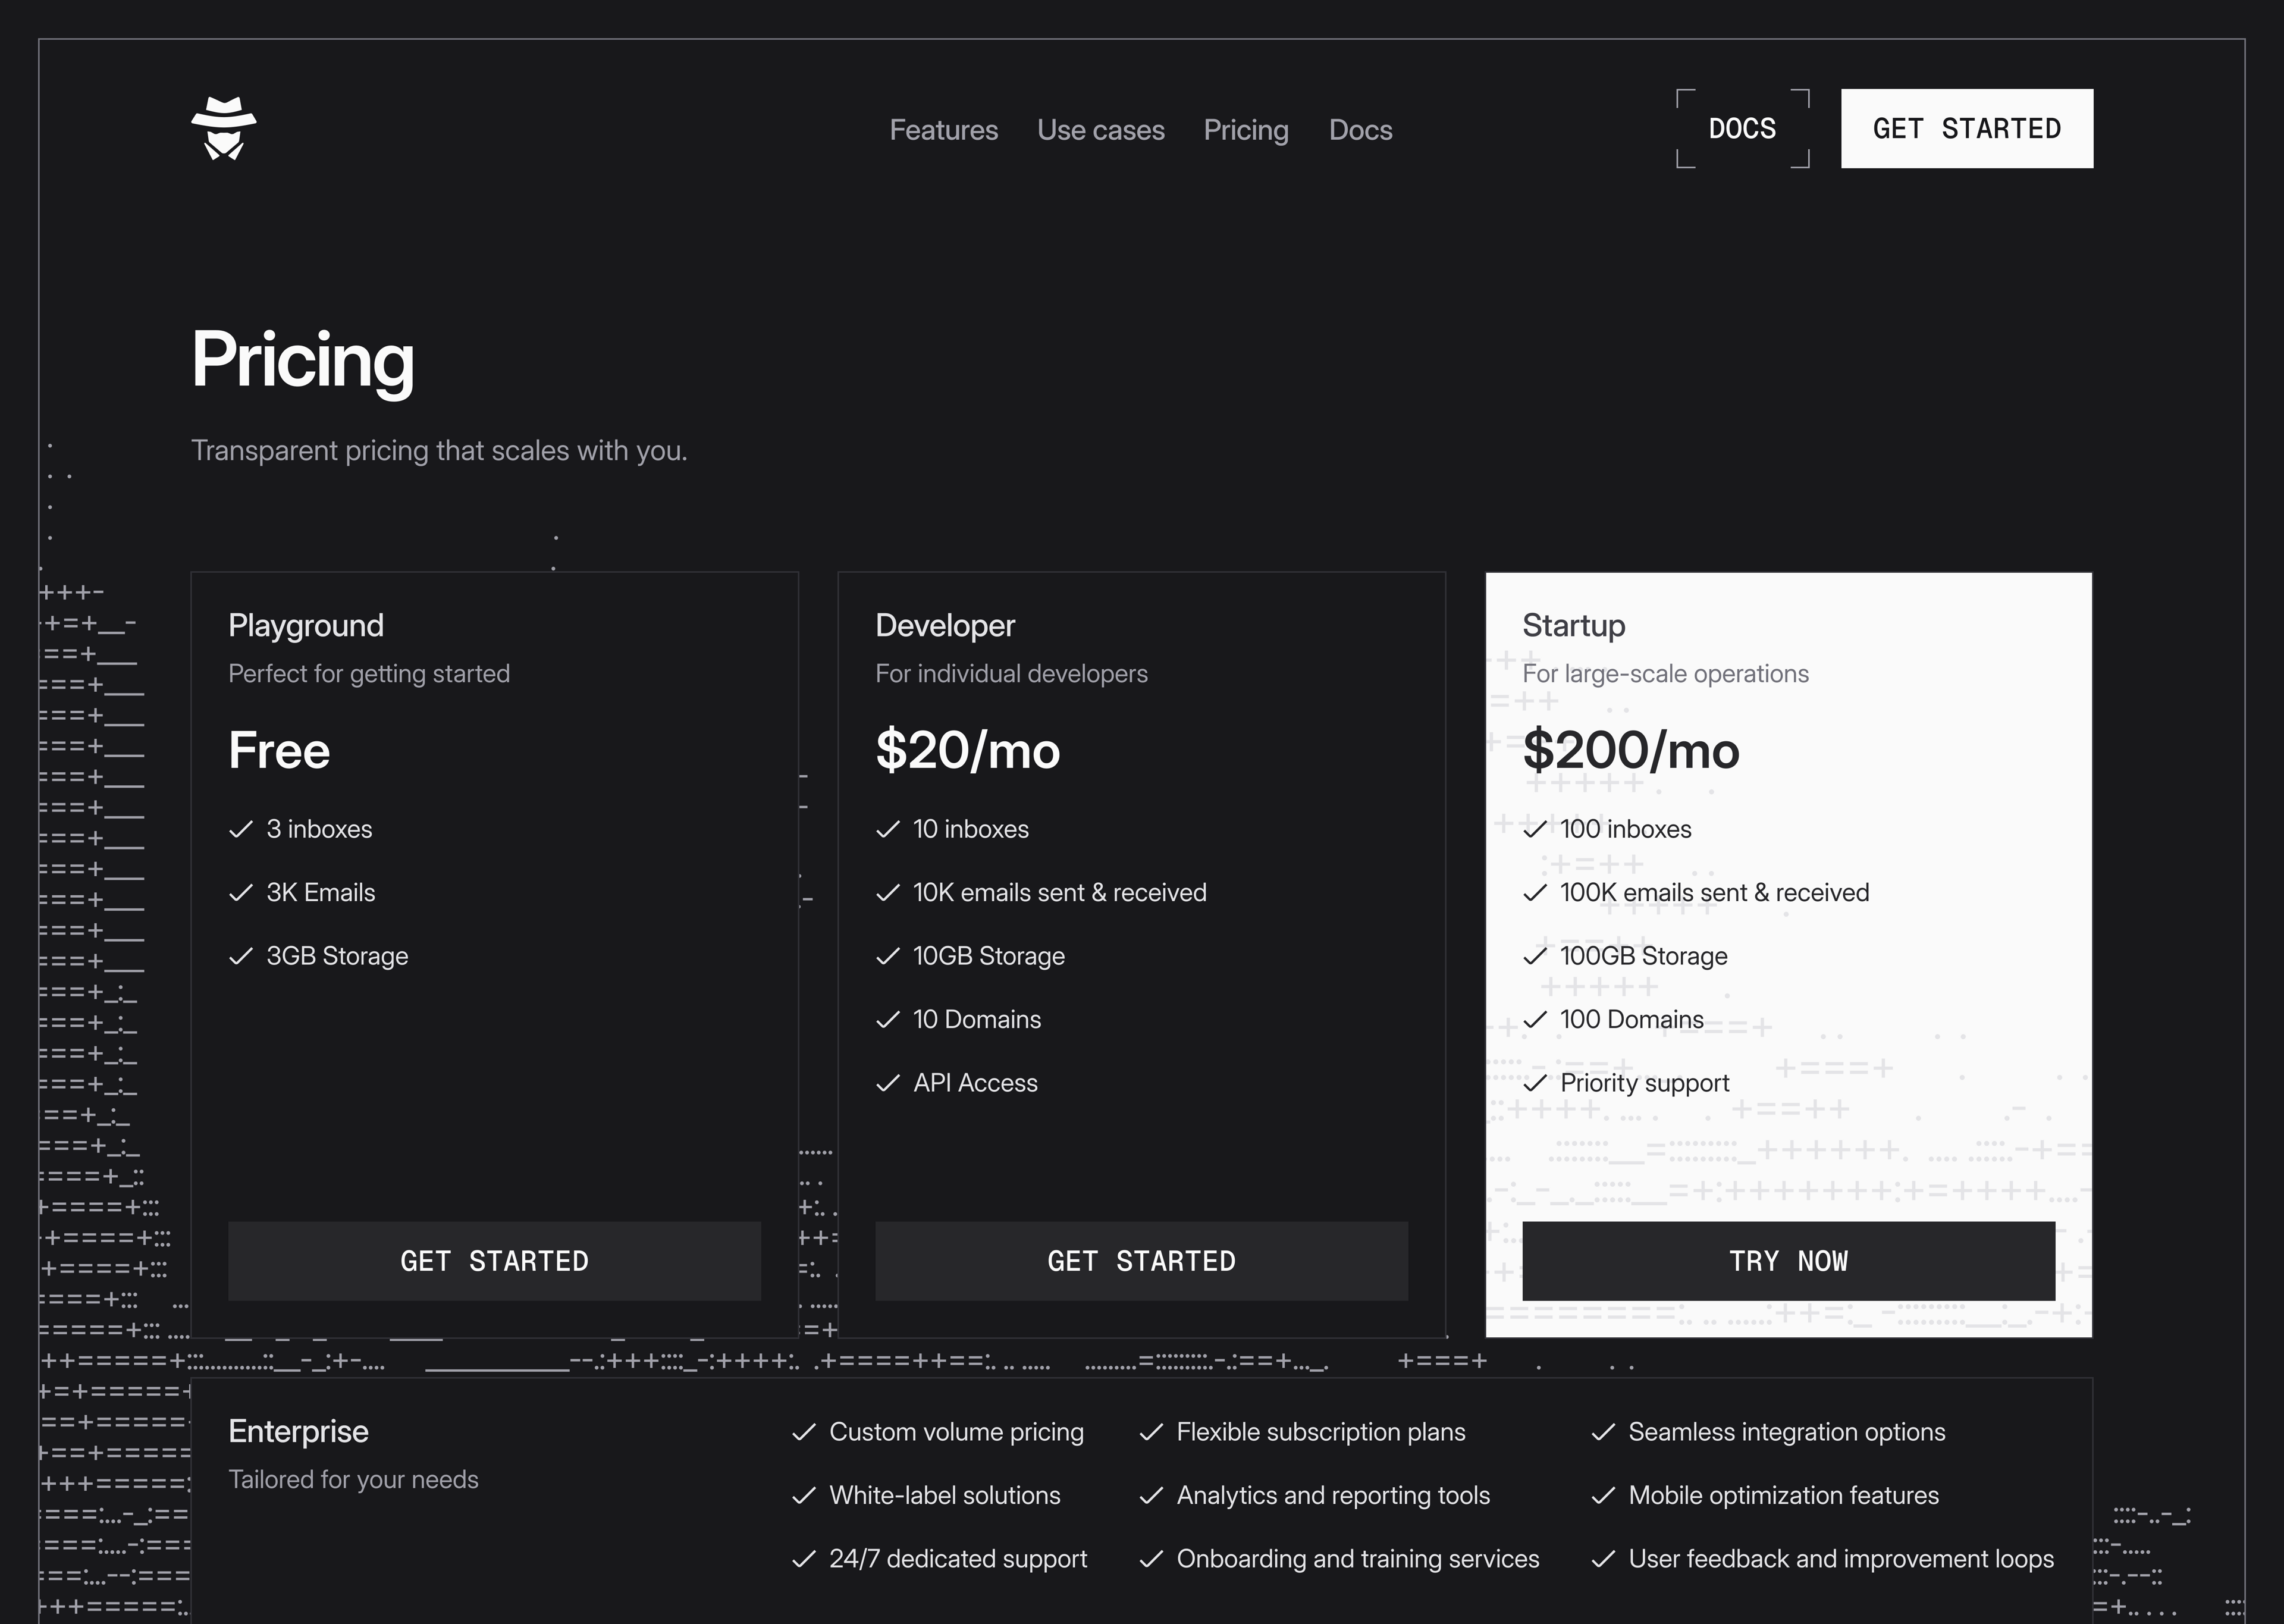The image size is (2284, 1624).
Task: Click checkmark icon beside Priority support
Action: 1535,1083
